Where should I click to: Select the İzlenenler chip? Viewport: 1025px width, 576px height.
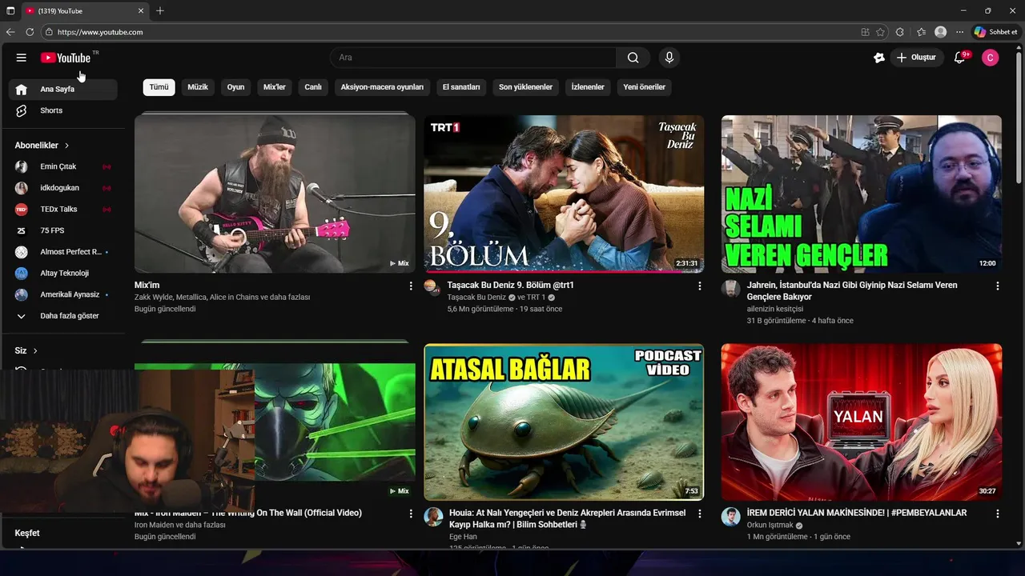coord(588,87)
